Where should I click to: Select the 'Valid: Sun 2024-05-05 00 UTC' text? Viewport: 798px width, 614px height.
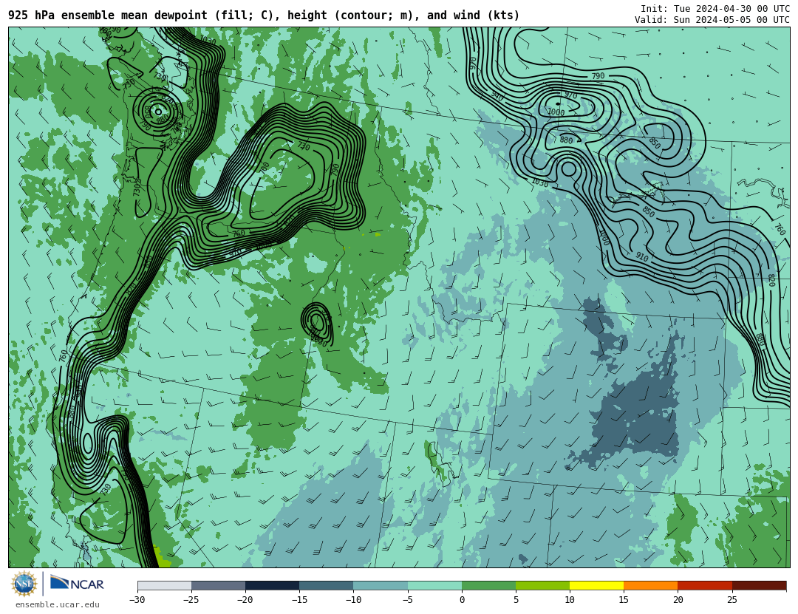click(x=712, y=20)
